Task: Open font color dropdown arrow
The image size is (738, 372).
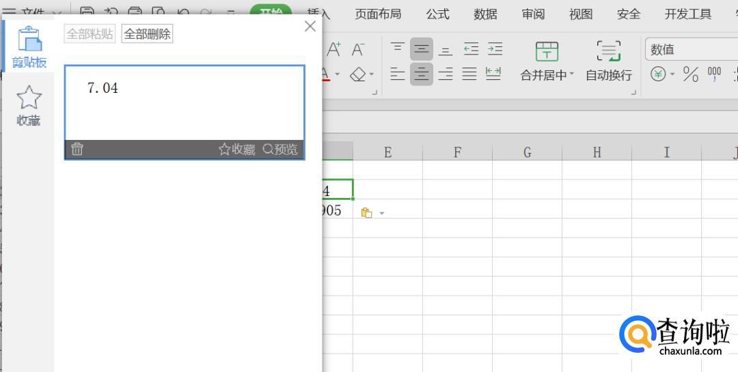Action: tap(337, 74)
